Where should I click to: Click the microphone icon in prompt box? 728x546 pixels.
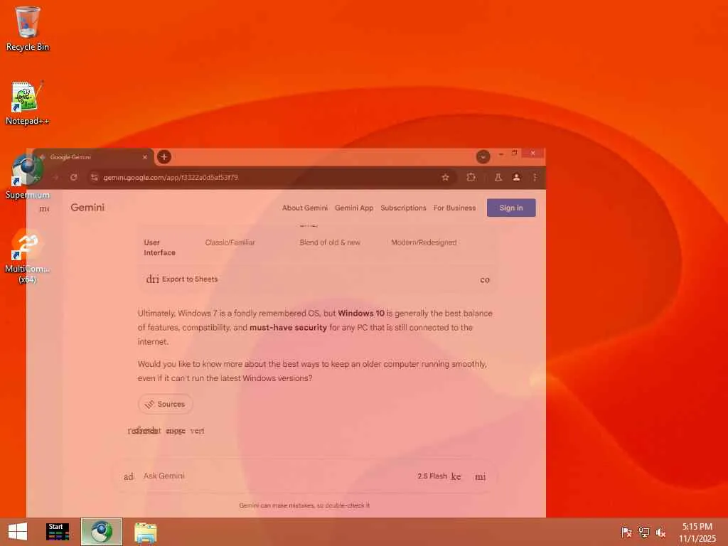480,477
